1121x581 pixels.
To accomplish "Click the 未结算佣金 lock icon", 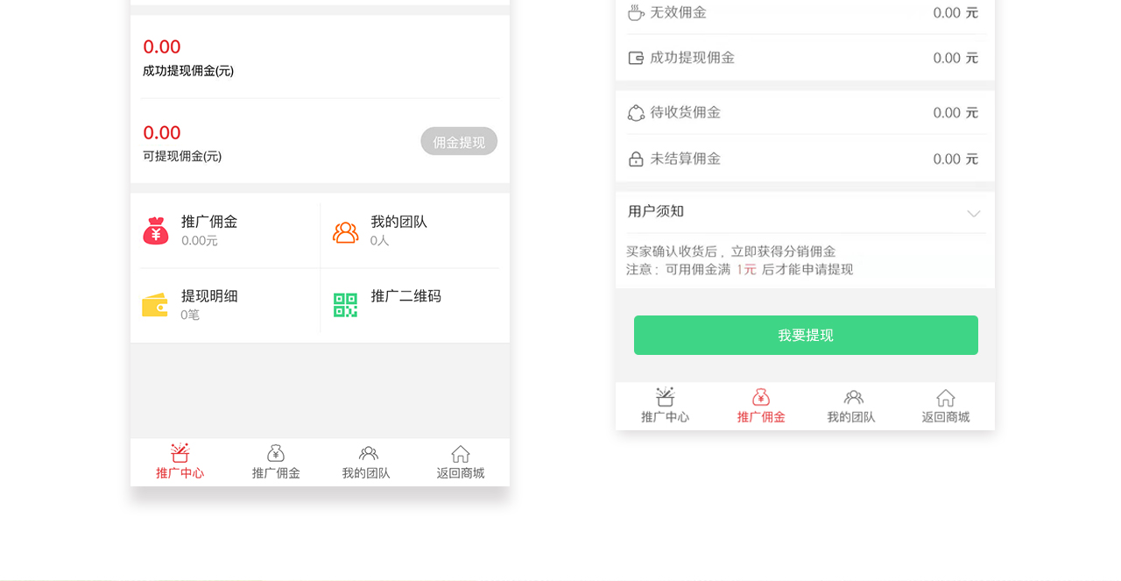I will click(636, 159).
